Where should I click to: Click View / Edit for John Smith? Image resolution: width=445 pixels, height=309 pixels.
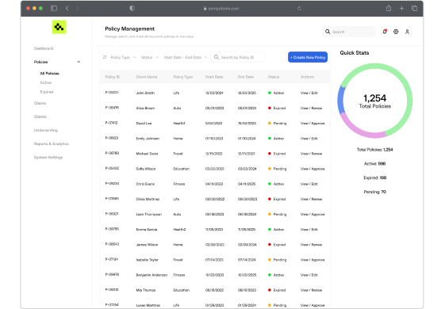tap(309, 93)
